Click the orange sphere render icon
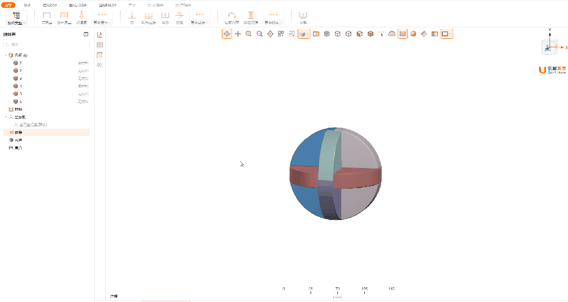 tap(413, 34)
